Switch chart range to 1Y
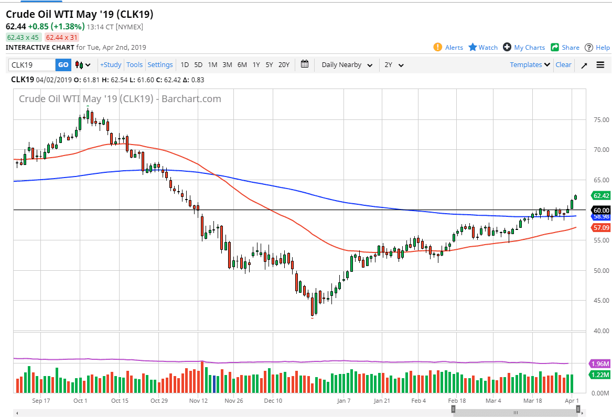This screenshot has height=419, width=612. click(256, 64)
